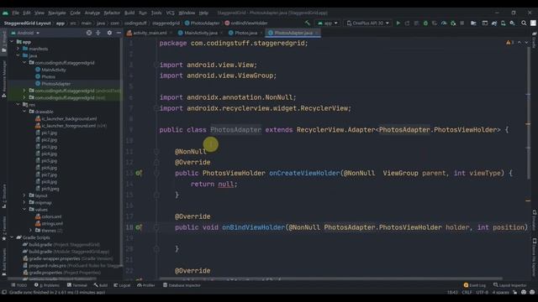Screen dimensions: 538x302
Task: Click the UTF-8 encoding in the status bar
Action: pyautogui.click(x=482, y=292)
